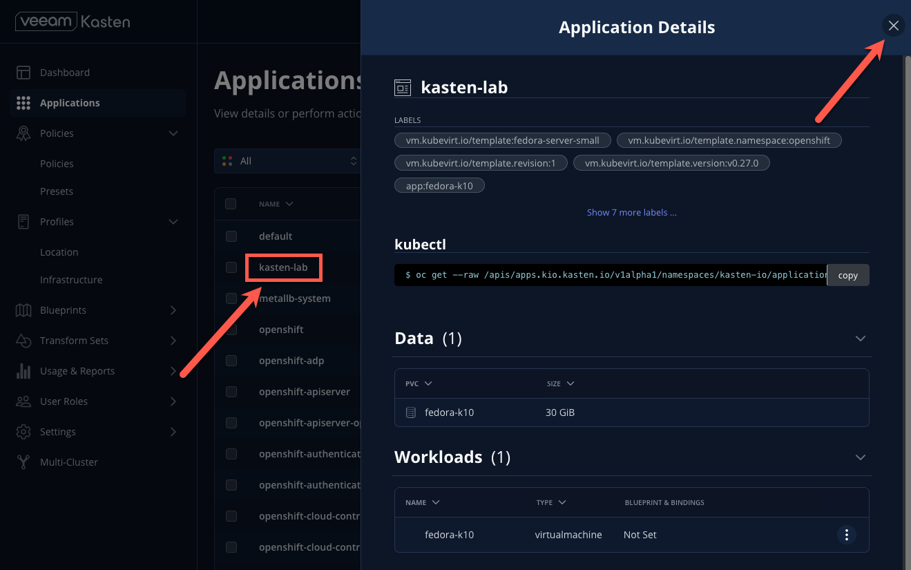The width and height of the screenshot is (911, 570).
Task: Collapse the Profiles sidebar section chevron
Action: click(x=173, y=222)
